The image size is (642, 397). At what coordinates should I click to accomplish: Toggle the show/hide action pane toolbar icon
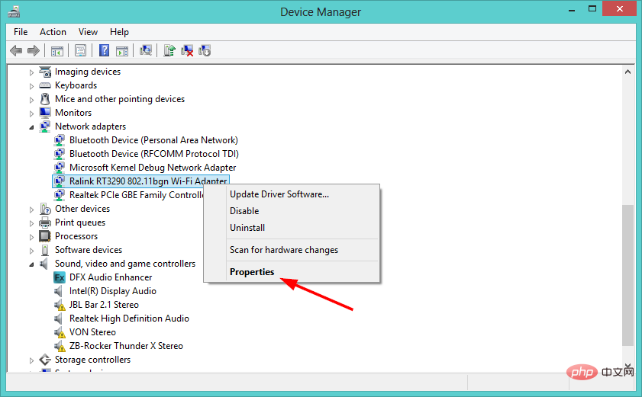pyautogui.click(x=122, y=51)
